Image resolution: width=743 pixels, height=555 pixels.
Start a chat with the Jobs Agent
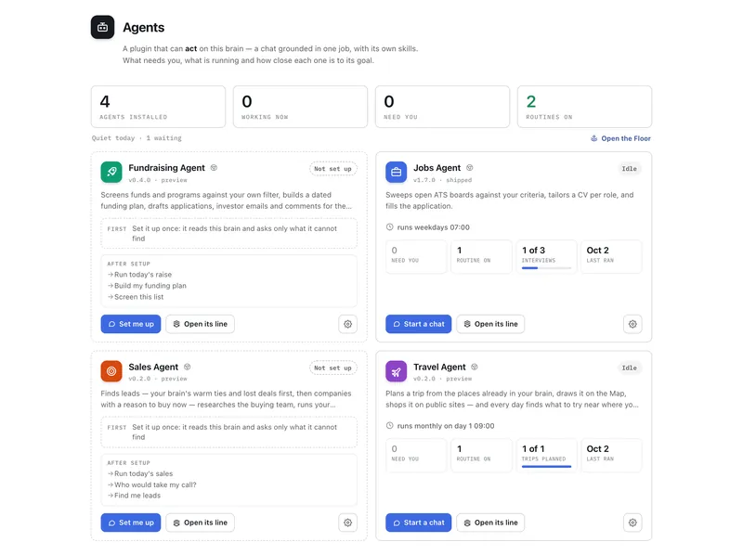419,324
